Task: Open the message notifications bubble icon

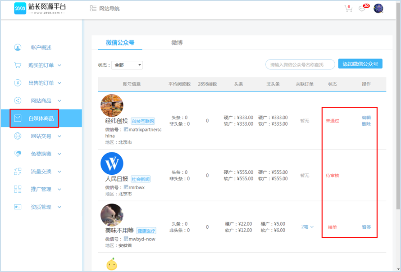Action: click(362, 9)
